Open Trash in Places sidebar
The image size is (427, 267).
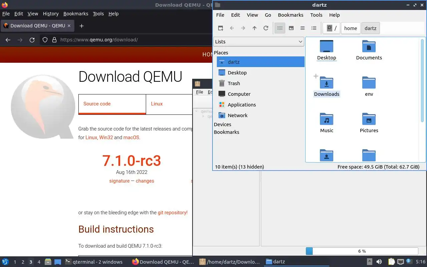coord(261,83)
